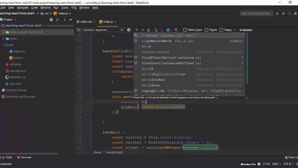Open the Window menu
The width and height of the screenshot is (298, 168).
(84, 8)
